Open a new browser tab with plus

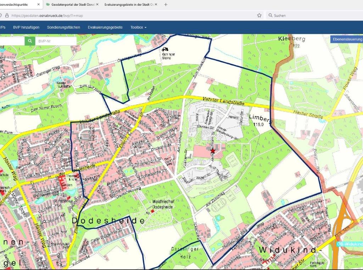(x=166, y=4)
